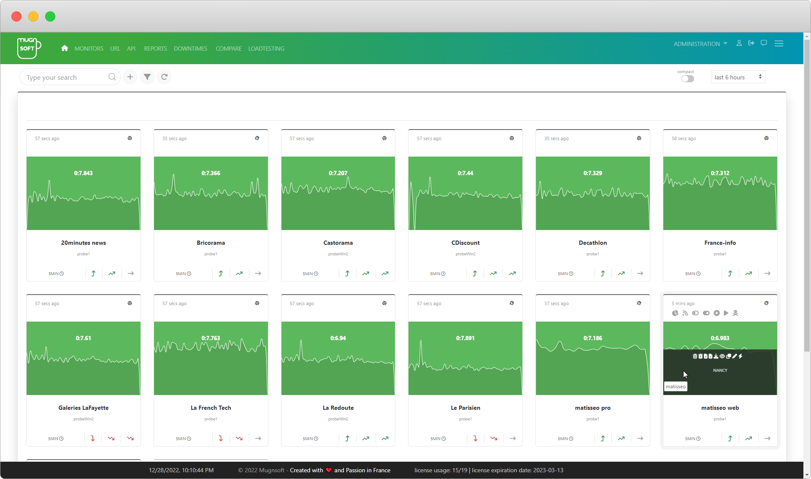Open the URL menu item
This screenshot has height=479, width=811.
tap(115, 49)
